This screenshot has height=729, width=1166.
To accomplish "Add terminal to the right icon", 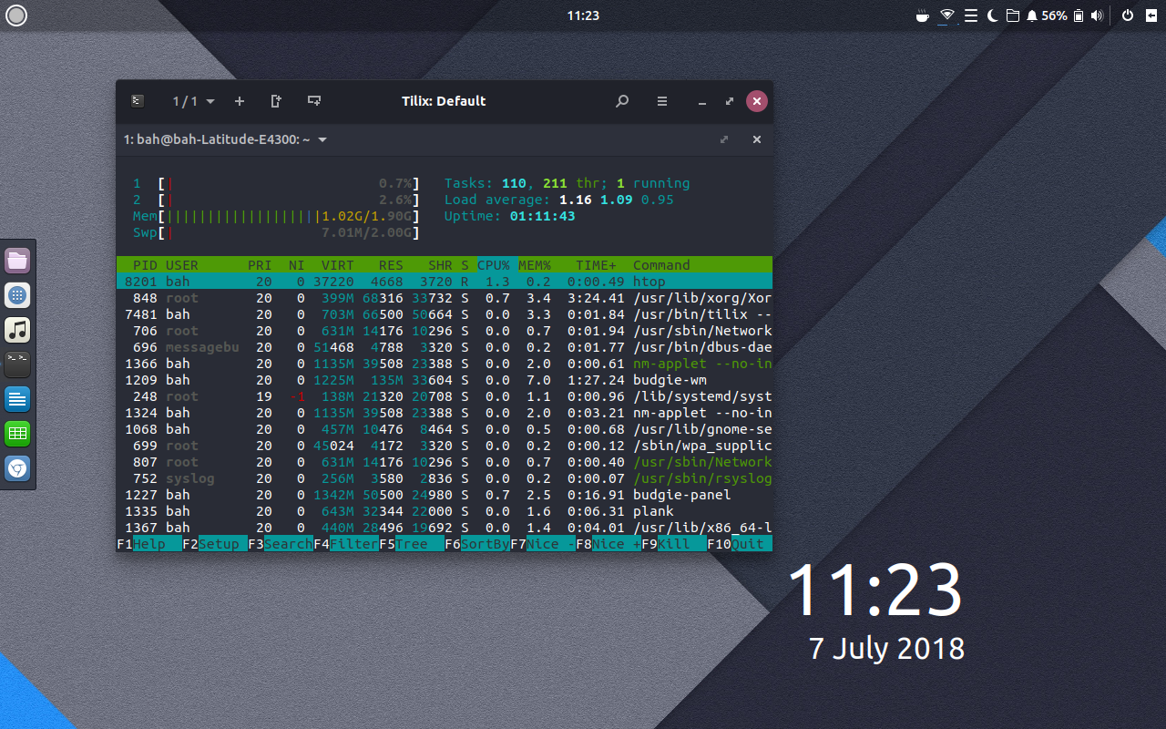I will (x=276, y=101).
